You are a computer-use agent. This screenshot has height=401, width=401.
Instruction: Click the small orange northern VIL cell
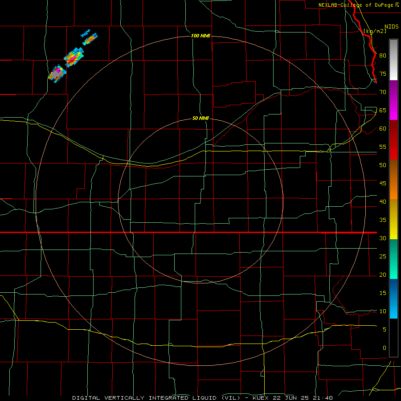point(90,39)
